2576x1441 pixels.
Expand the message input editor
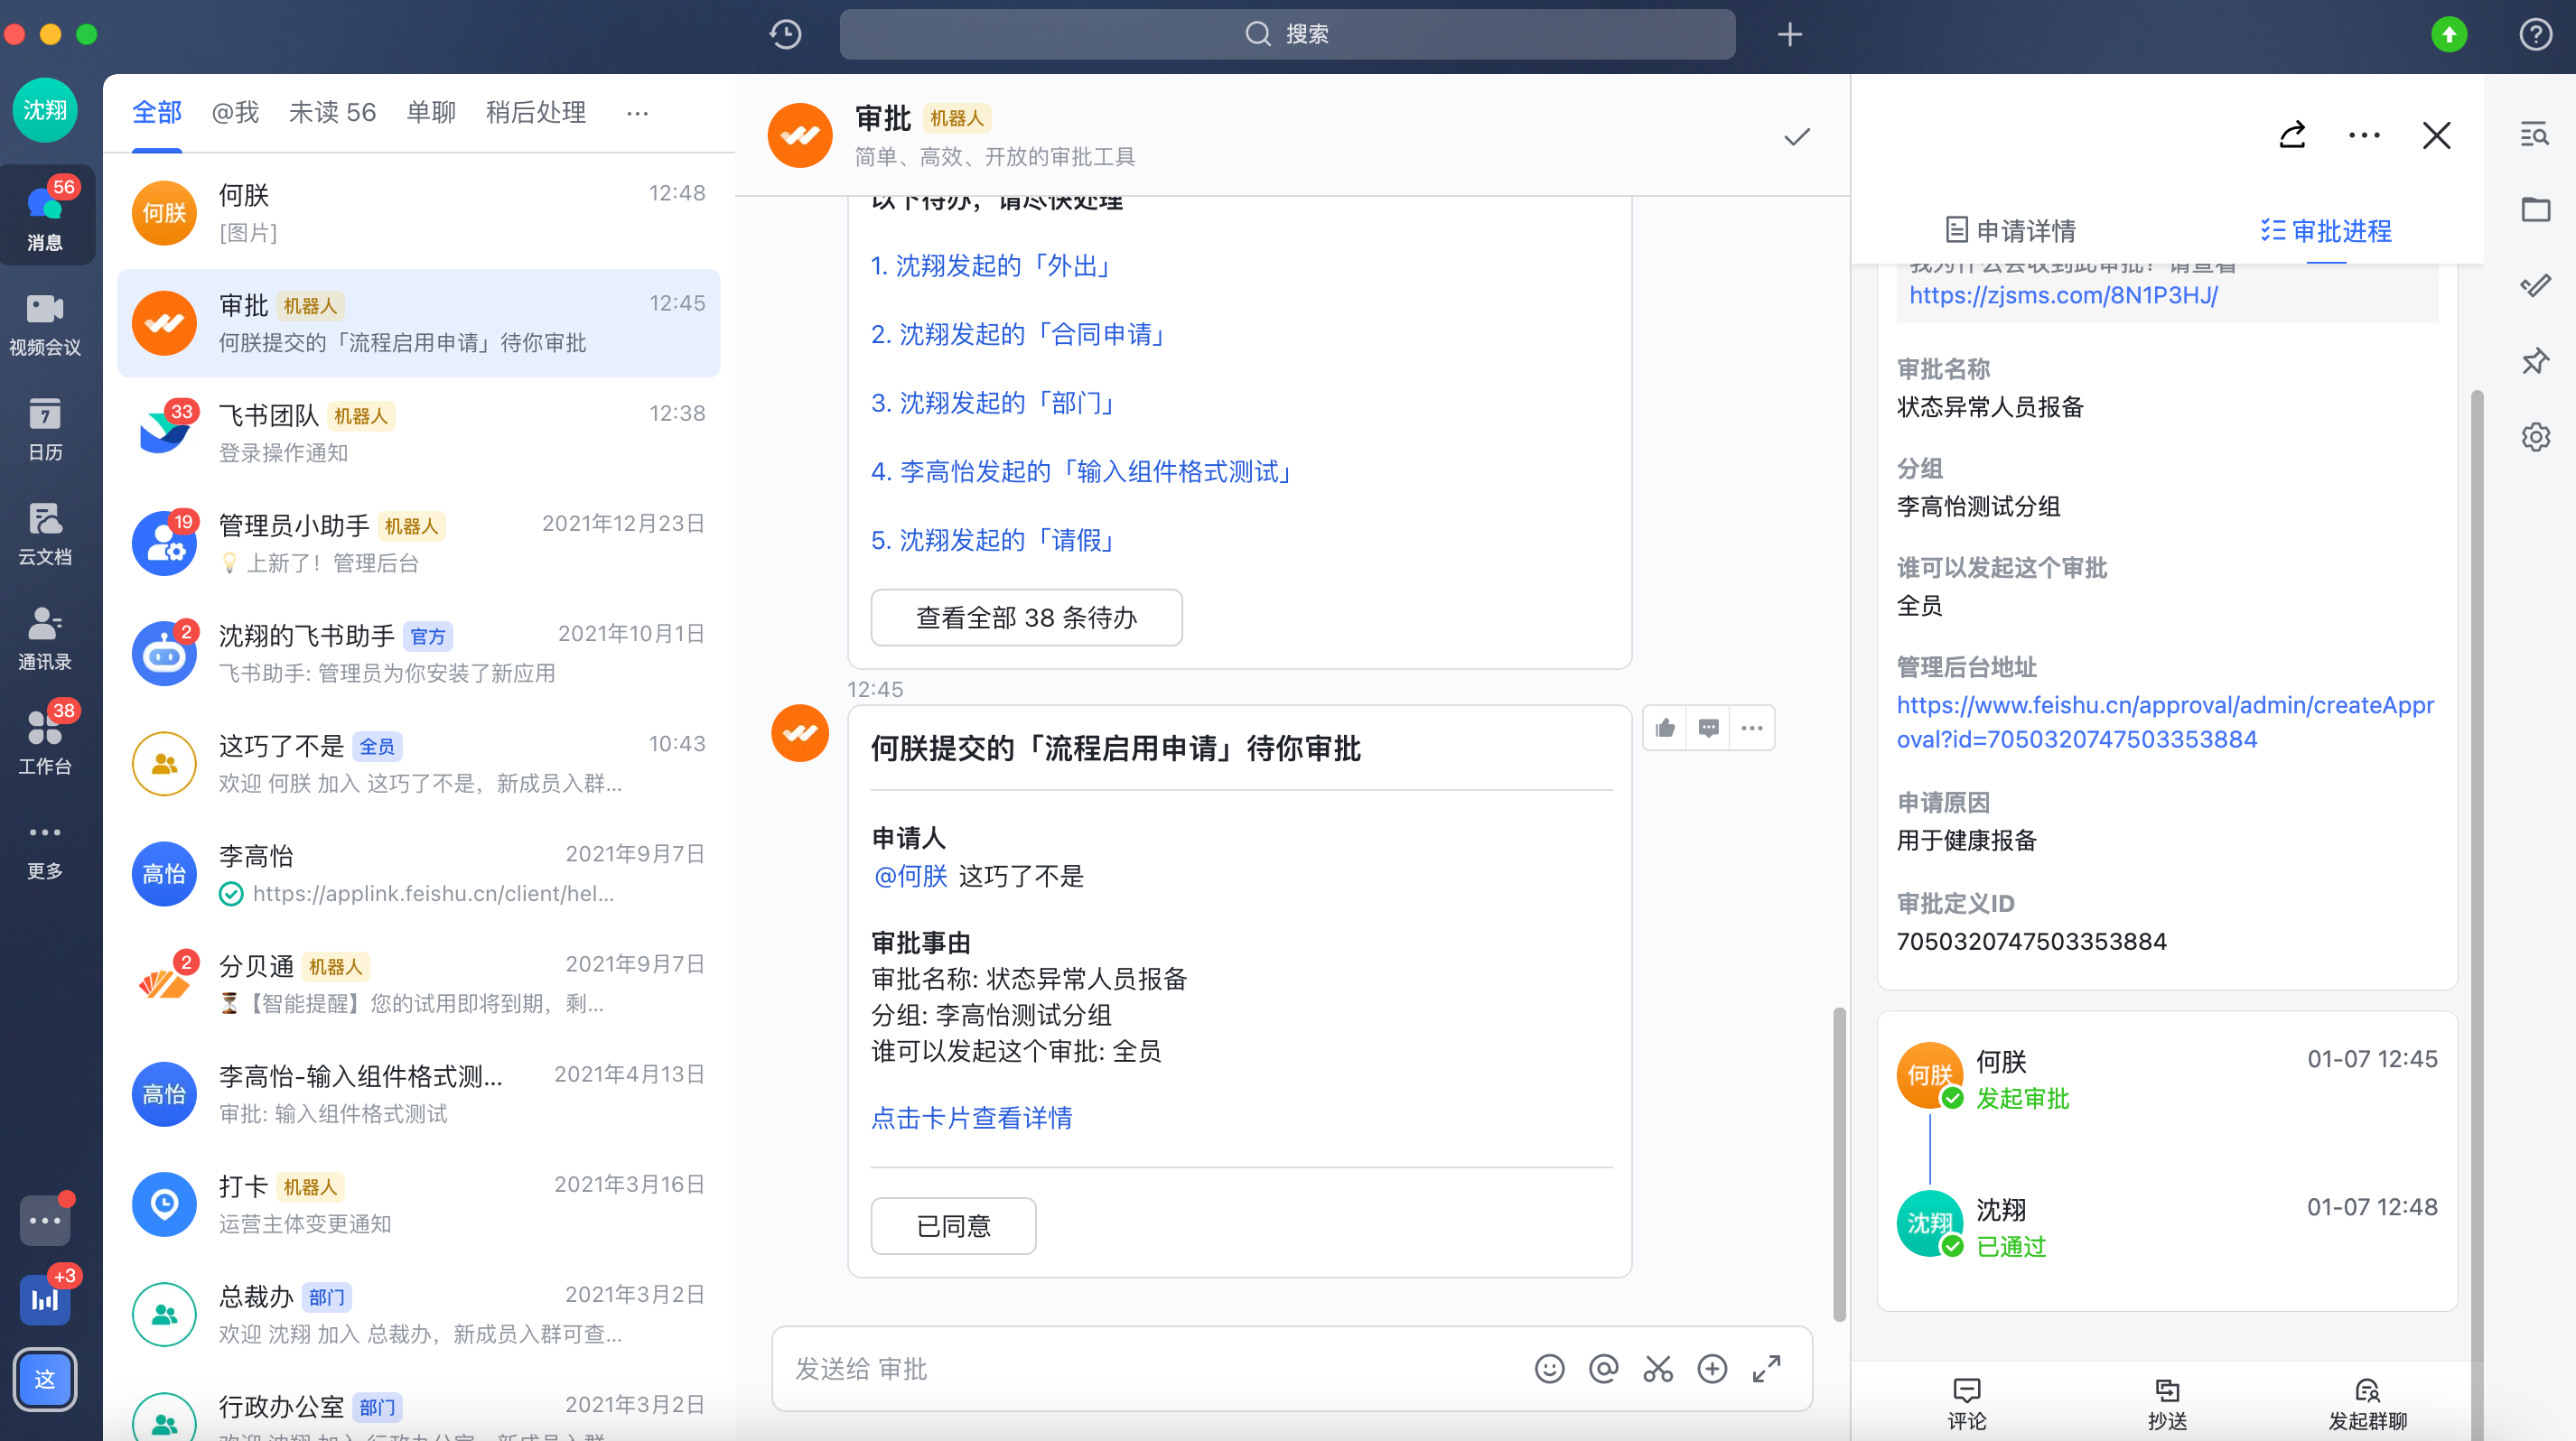(1766, 1368)
